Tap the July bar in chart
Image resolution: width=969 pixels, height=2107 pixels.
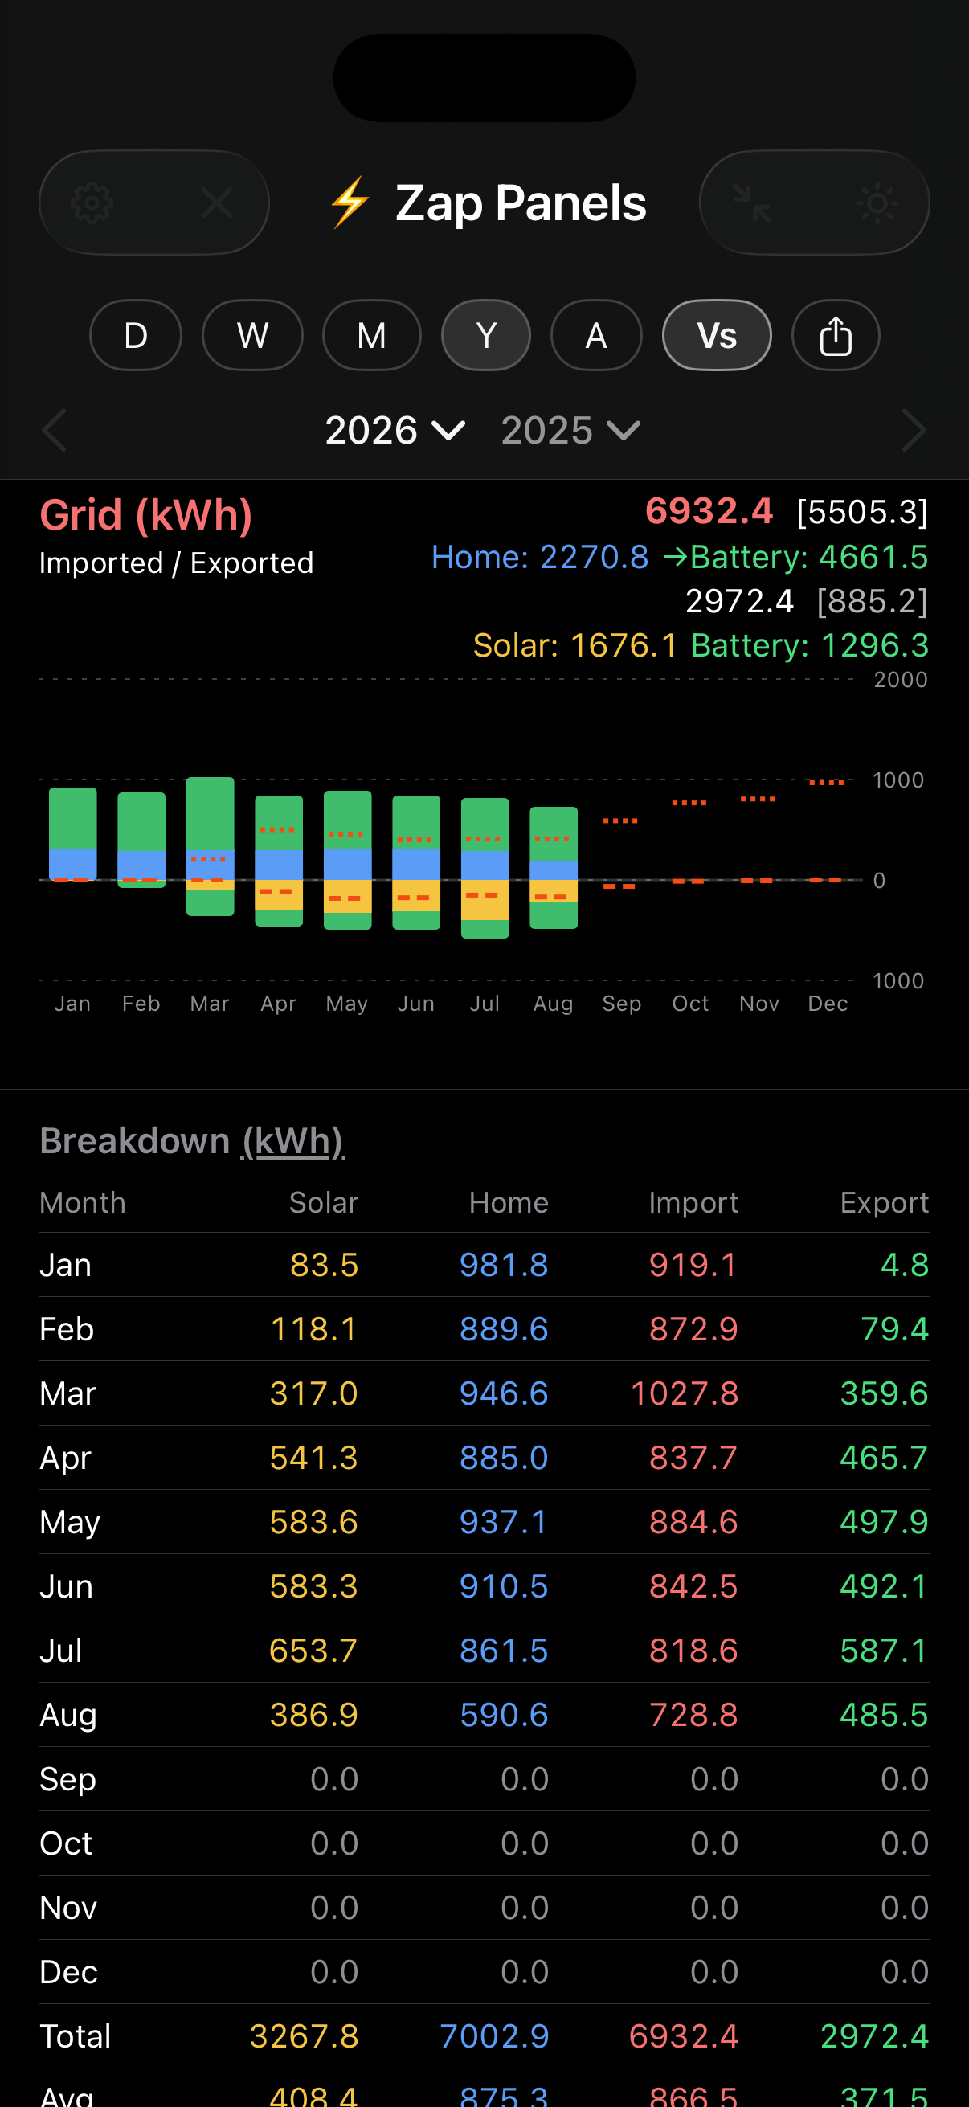tap(485, 868)
